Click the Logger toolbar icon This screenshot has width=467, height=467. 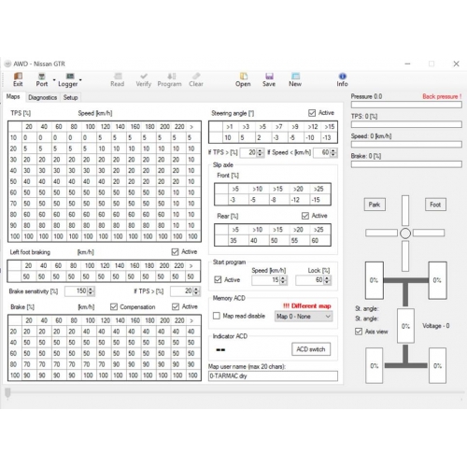click(68, 79)
